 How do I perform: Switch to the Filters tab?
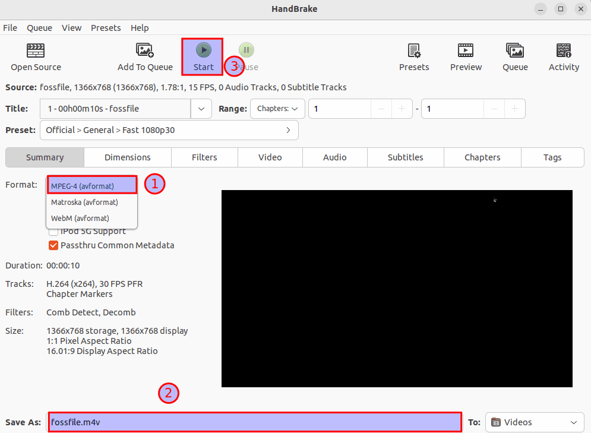point(204,157)
